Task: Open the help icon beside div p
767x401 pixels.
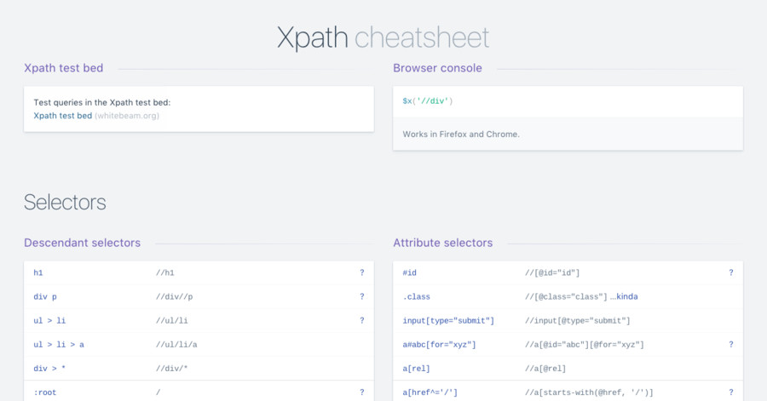Action: point(361,297)
